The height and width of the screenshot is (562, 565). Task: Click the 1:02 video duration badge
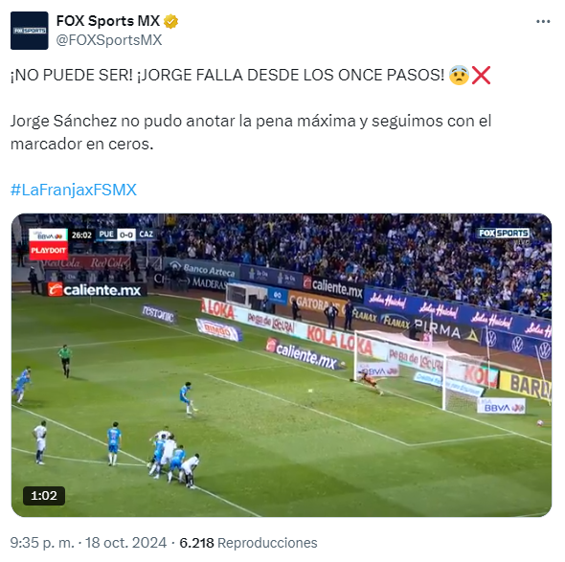(44, 496)
